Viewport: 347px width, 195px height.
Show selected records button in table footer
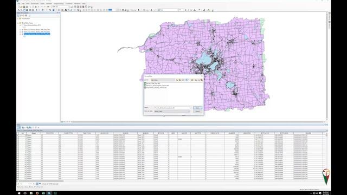pos(40,184)
